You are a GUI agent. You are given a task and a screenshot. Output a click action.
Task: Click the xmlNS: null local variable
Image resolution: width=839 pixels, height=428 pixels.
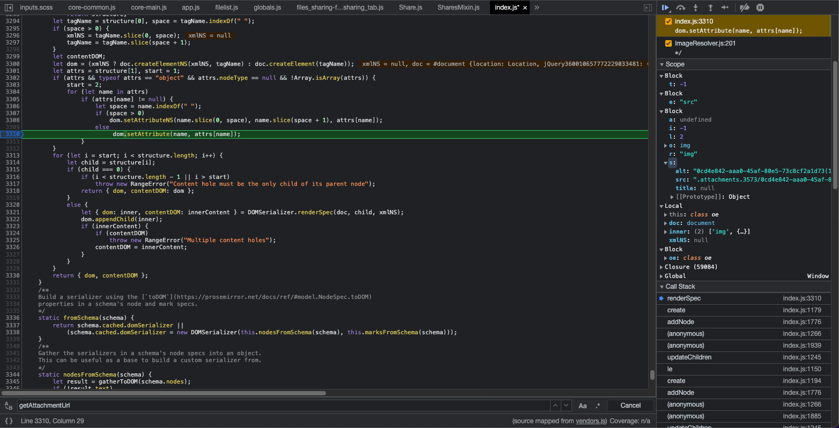(688, 241)
